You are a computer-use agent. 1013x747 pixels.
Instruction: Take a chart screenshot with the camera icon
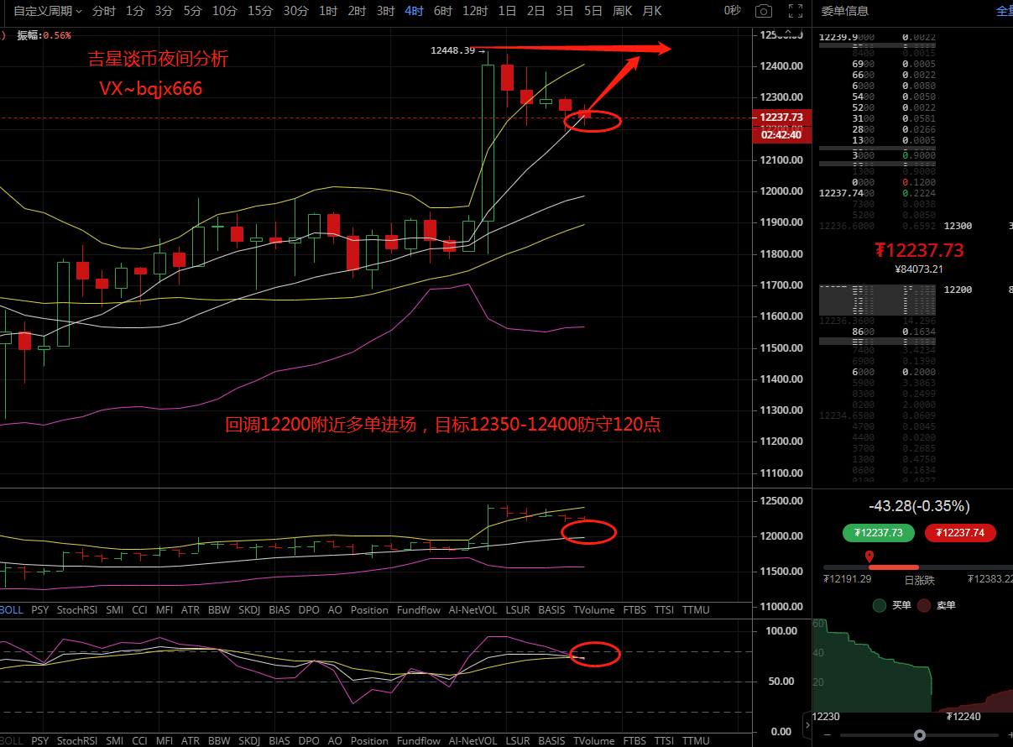tap(763, 11)
